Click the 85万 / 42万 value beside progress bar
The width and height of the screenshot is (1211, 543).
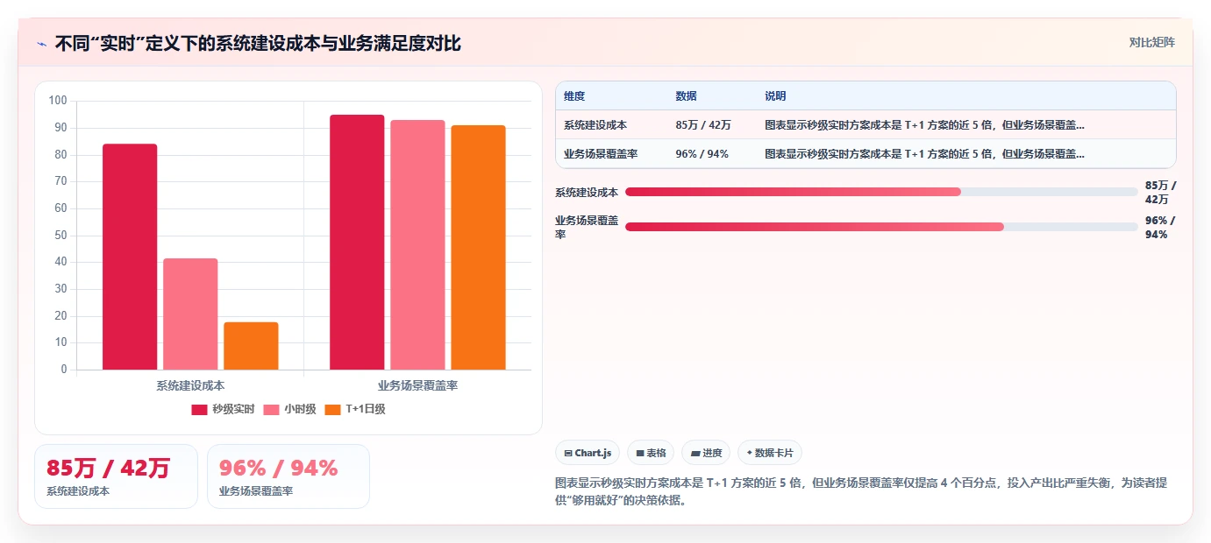coord(1160,192)
